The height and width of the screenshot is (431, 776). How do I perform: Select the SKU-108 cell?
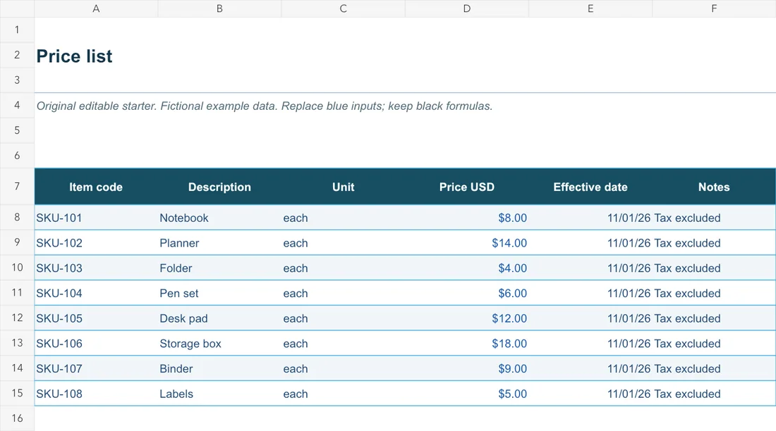[x=96, y=394]
